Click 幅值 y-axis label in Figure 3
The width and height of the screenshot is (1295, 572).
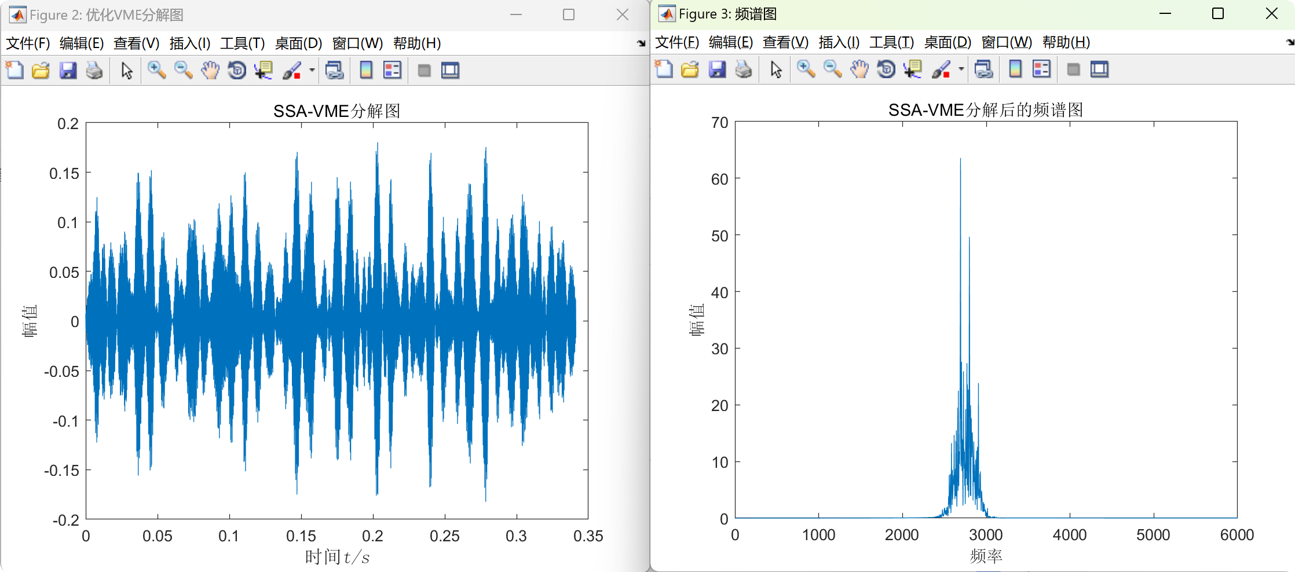tap(697, 320)
